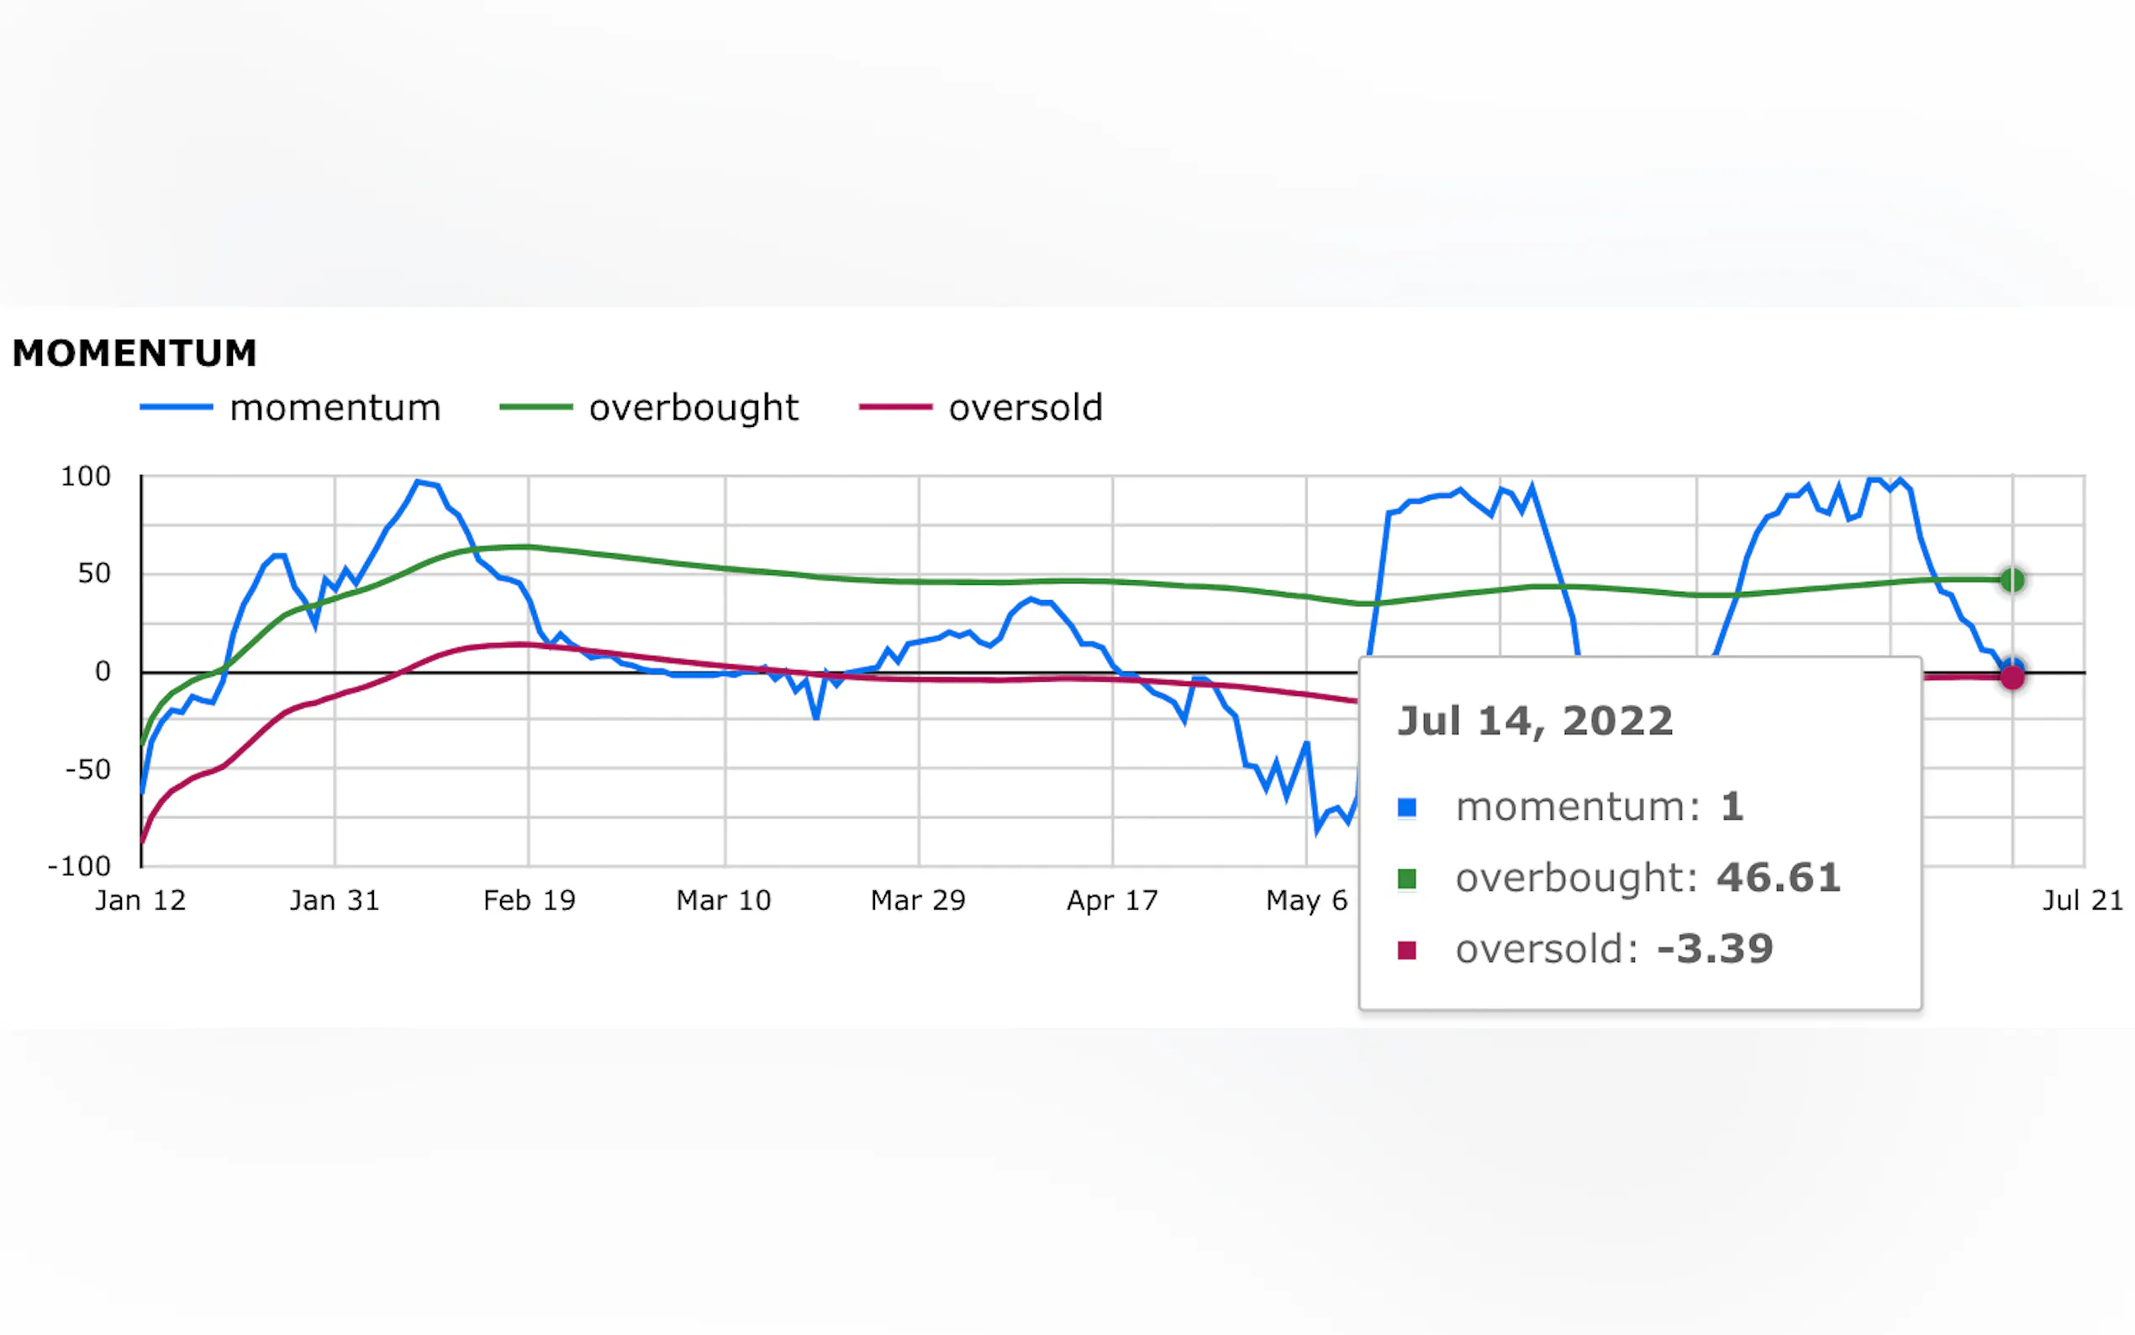This screenshot has width=2135, height=1335.
Task: Click the Jul 21 x-axis label
Action: pyautogui.click(x=2082, y=900)
